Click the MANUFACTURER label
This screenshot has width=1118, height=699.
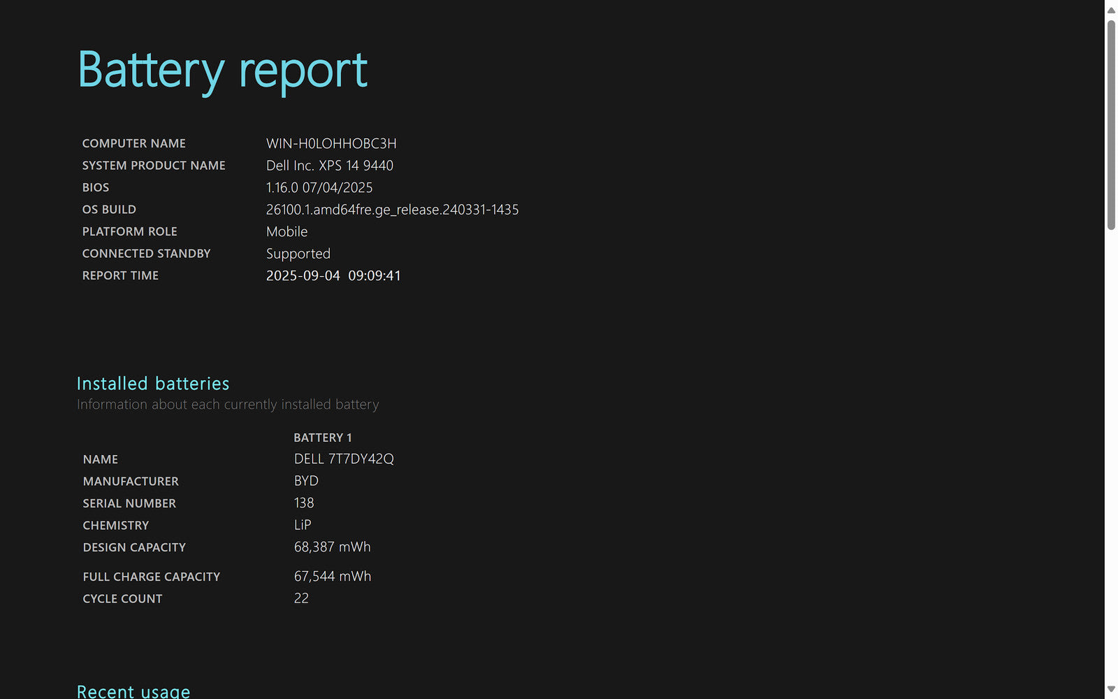[131, 482]
